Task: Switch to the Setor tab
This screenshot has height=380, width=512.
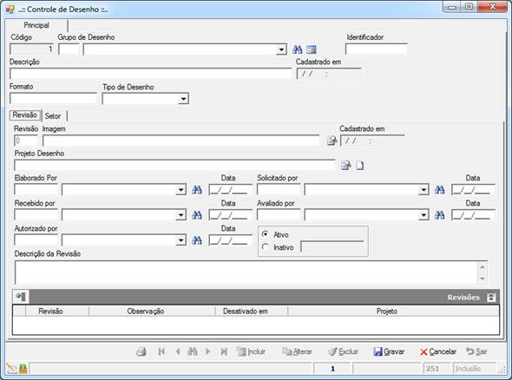Action: click(53, 116)
